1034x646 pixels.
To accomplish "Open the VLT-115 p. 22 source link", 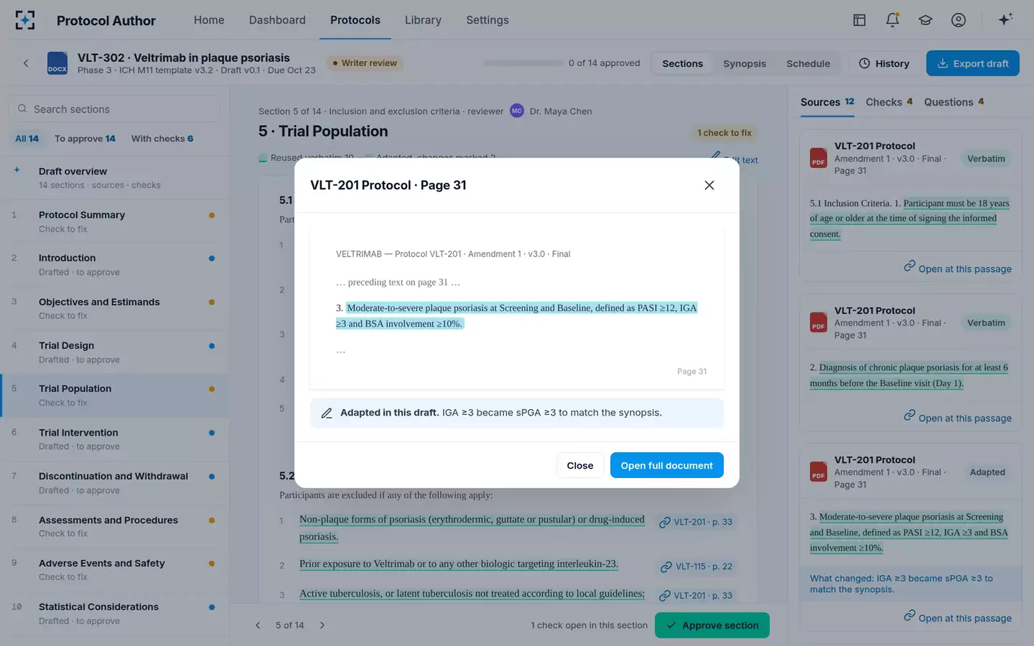I will click(x=697, y=566).
